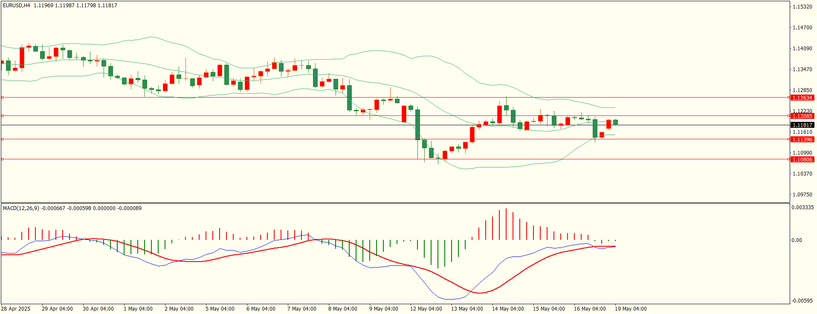Click the 1.15320 price scale value
The width and height of the screenshot is (817, 314).
pos(802,7)
